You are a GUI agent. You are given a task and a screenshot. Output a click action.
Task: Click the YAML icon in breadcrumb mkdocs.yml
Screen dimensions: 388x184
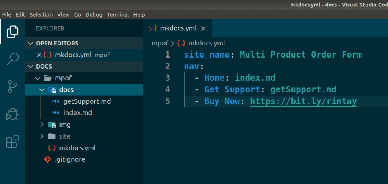[181, 43]
